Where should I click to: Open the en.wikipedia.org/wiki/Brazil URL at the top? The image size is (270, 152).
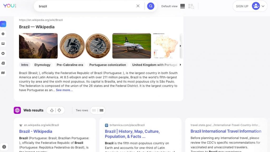(41, 20)
